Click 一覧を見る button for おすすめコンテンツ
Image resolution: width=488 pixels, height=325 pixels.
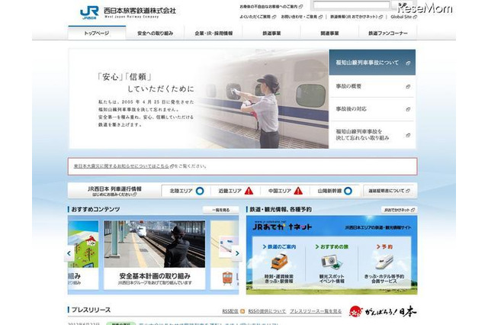[x=220, y=210]
